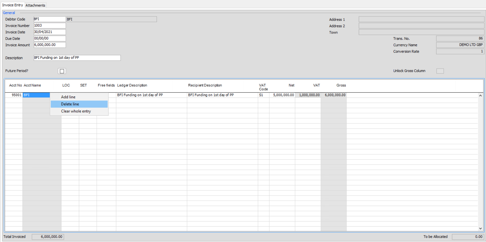Select the Invoice Number field

coord(49,25)
